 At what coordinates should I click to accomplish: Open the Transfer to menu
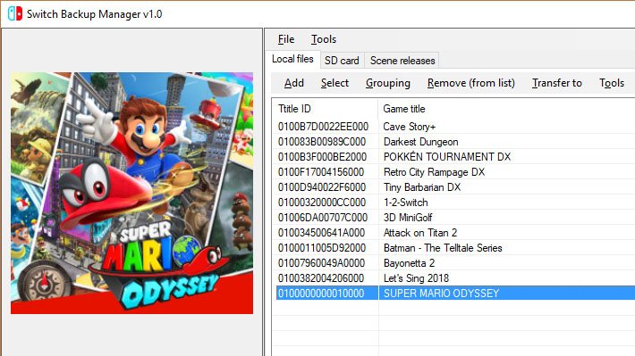557,83
